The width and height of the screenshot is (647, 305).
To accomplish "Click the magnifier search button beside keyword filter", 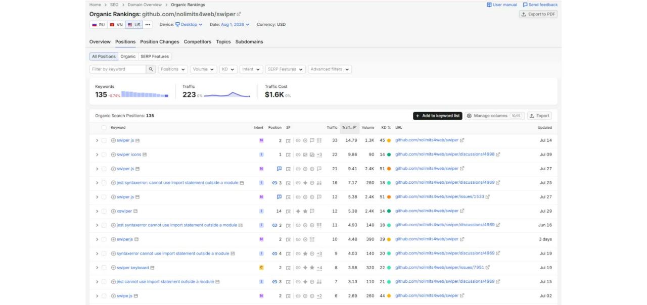I will tap(151, 69).
